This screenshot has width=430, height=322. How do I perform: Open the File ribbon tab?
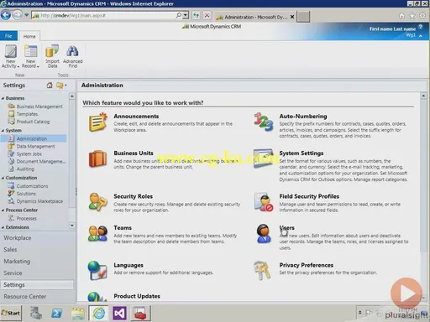click(8, 36)
